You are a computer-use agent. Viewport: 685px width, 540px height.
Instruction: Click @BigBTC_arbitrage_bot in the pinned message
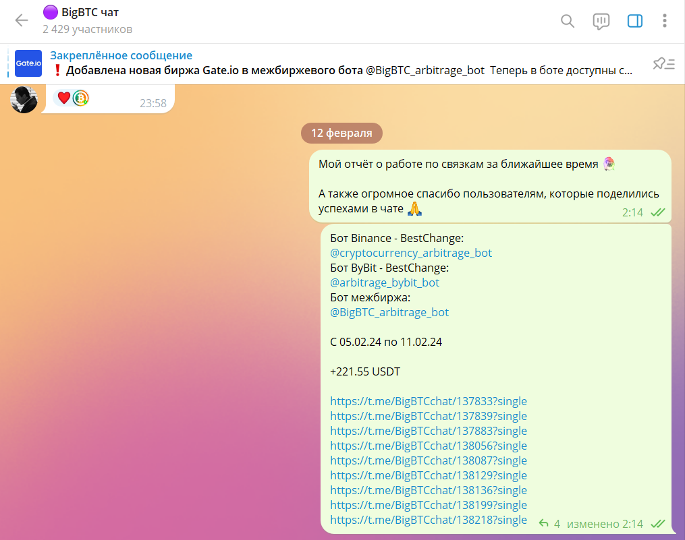tap(425, 70)
